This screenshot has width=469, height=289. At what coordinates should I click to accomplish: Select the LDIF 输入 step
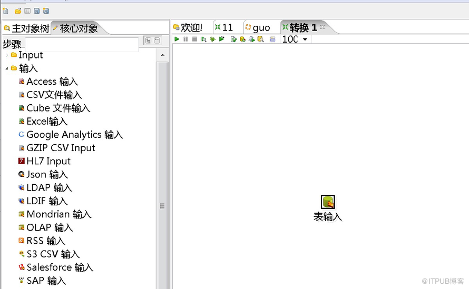coord(43,201)
